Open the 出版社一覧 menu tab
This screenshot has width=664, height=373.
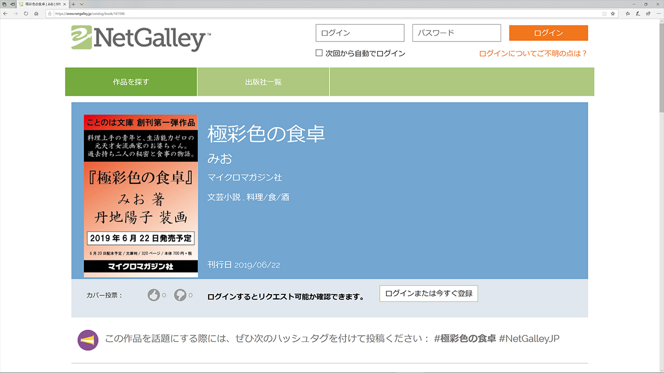coord(264,82)
